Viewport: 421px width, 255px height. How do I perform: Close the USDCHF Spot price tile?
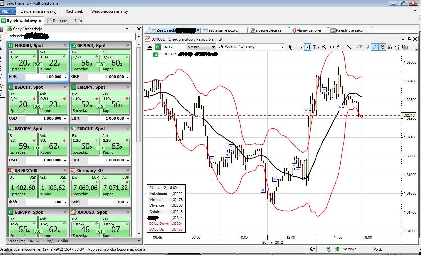pos(65,87)
